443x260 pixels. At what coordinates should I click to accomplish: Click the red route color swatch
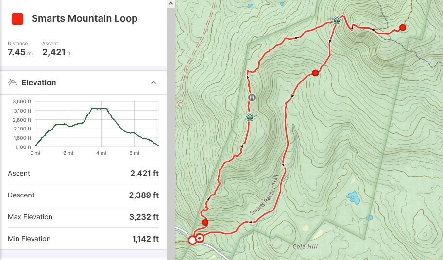point(17,19)
